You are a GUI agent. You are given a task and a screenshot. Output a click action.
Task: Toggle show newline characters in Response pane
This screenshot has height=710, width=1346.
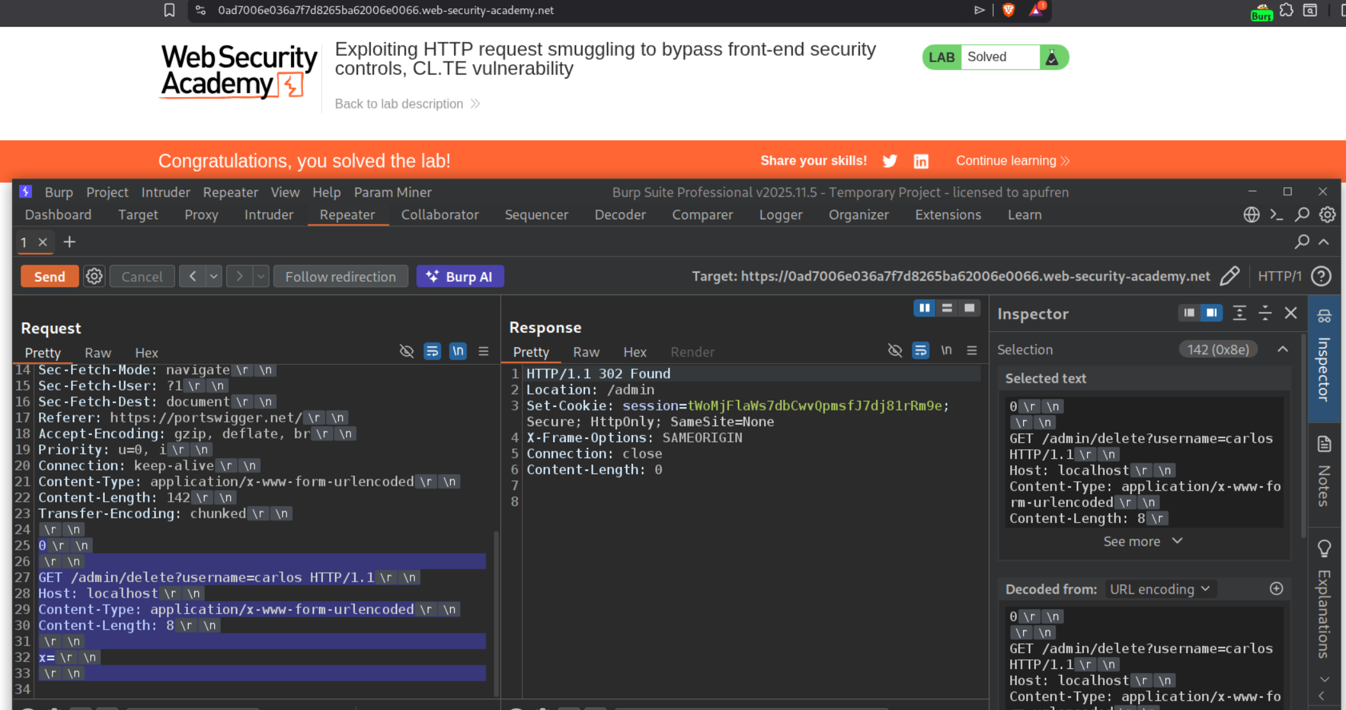(x=946, y=350)
